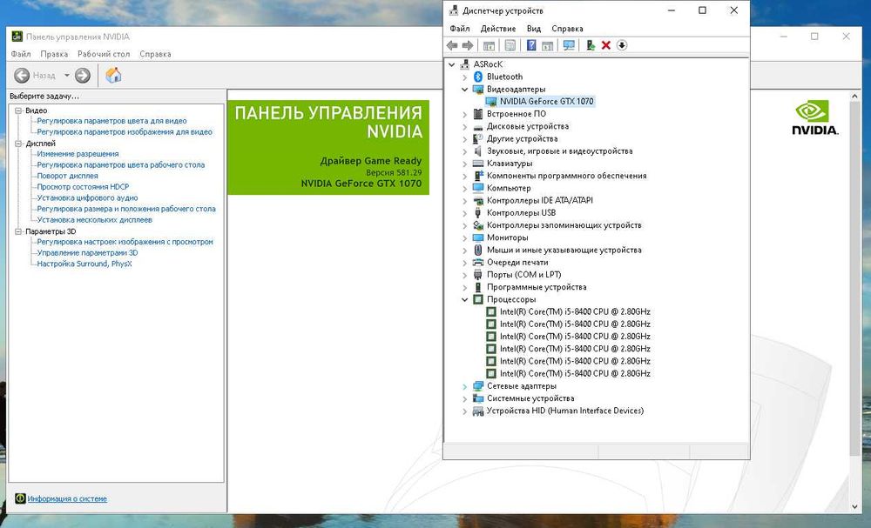This screenshot has height=528, width=871.
Task: Go back in Device Manager toolbar
Action: [x=452, y=45]
